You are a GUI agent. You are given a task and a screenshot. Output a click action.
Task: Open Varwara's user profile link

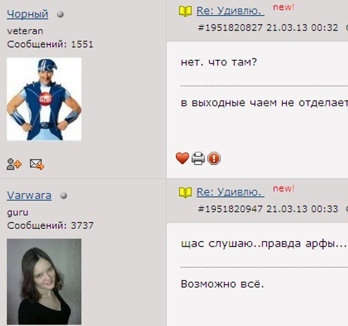(29, 195)
